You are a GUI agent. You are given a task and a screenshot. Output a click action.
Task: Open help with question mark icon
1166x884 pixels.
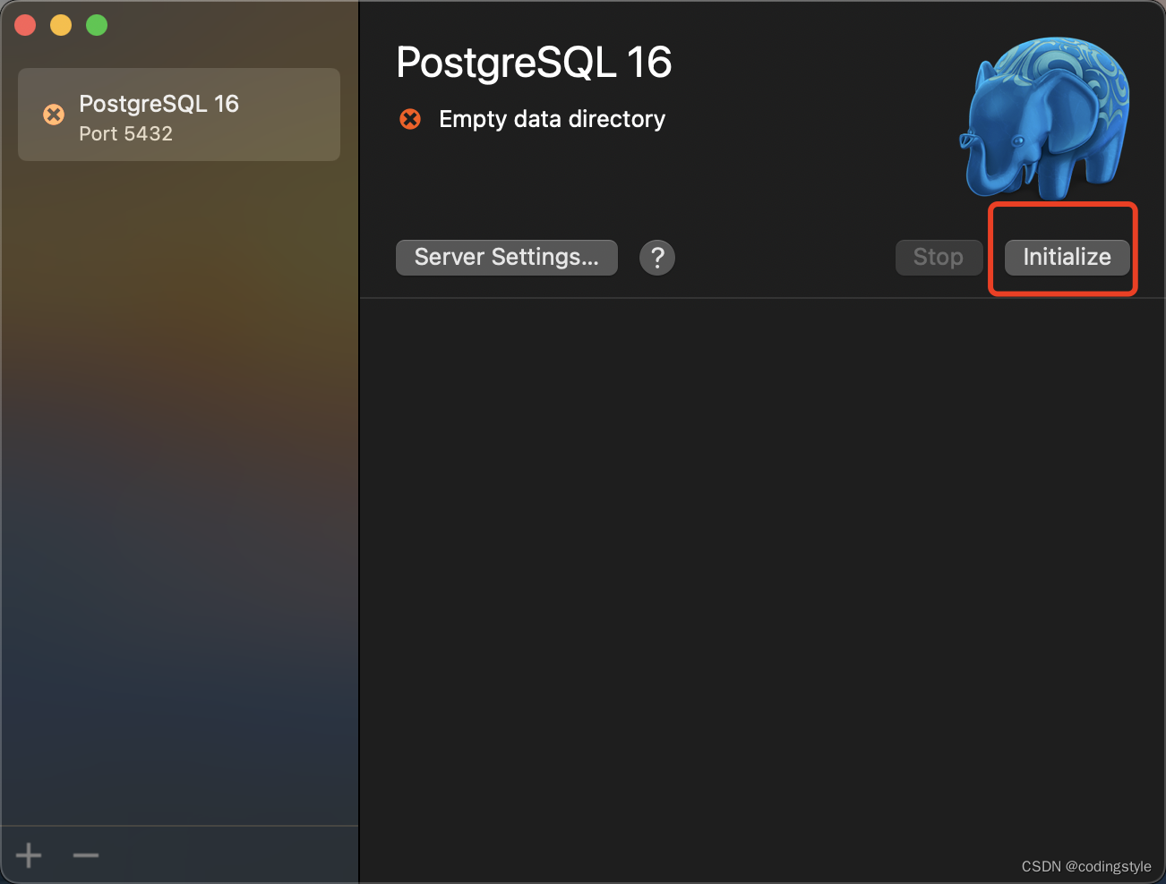657,258
